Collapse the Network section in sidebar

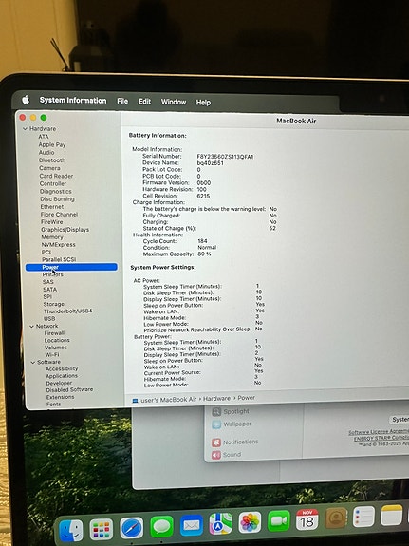pos(31,327)
